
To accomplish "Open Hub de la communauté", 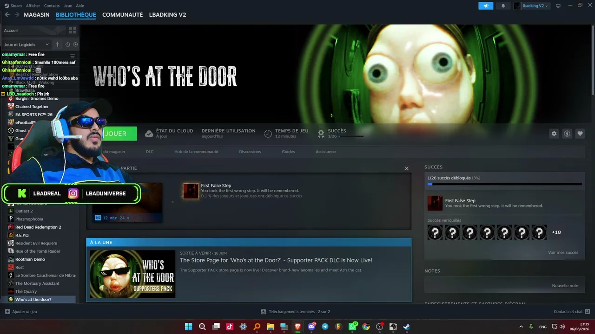I will coord(196,152).
